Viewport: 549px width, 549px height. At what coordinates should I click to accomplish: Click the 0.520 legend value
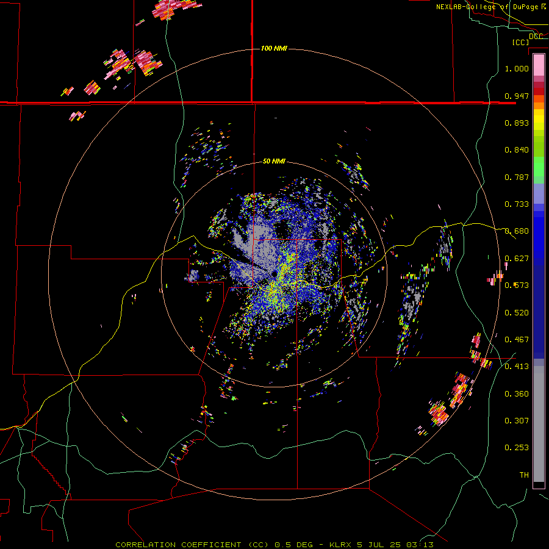point(517,313)
